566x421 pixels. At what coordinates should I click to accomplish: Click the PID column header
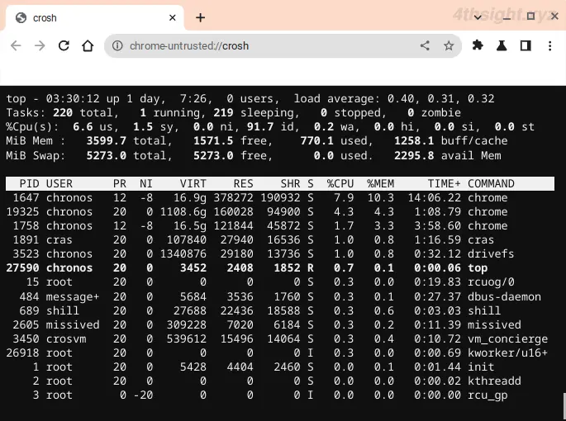point(29,183)
